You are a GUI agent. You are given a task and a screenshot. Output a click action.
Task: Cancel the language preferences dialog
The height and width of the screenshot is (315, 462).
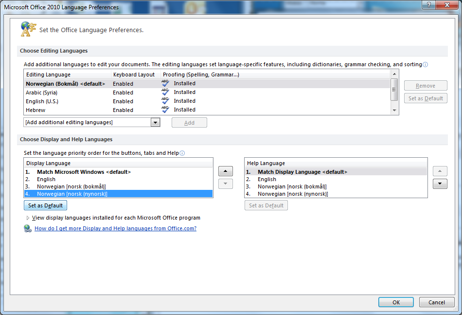(436, 302)
